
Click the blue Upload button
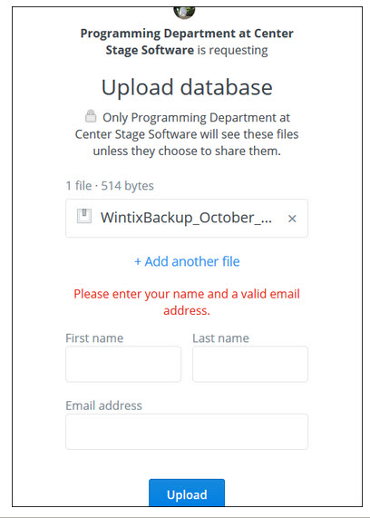tap(187, 493)
